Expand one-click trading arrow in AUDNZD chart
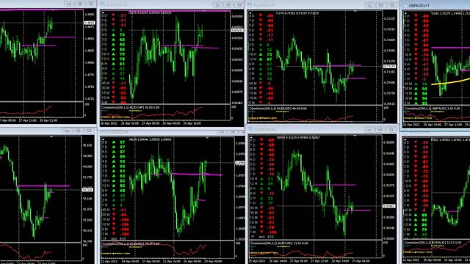The width and height of the screenshot is (470, 264). tap(104, 139)
